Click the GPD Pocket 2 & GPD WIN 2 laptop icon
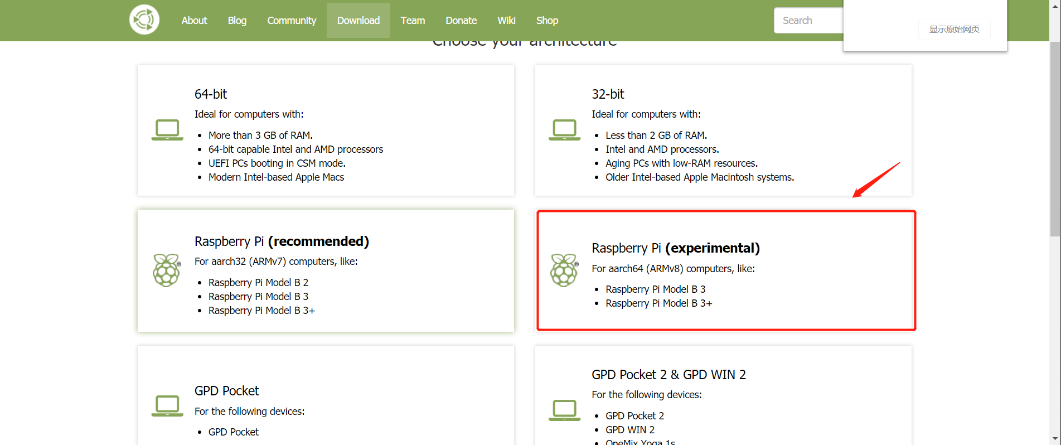The width and height of the screenshot is (1061, 445). [x=564, y=410]
